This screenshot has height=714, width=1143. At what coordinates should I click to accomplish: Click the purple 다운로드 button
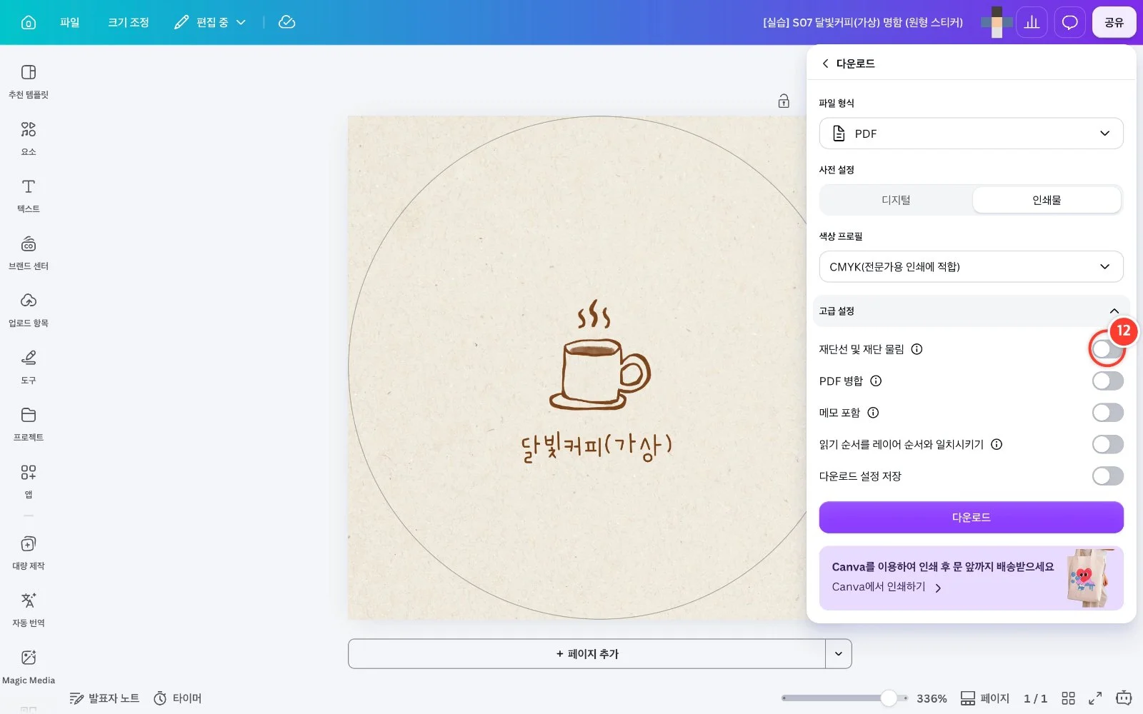coord(971,517)
